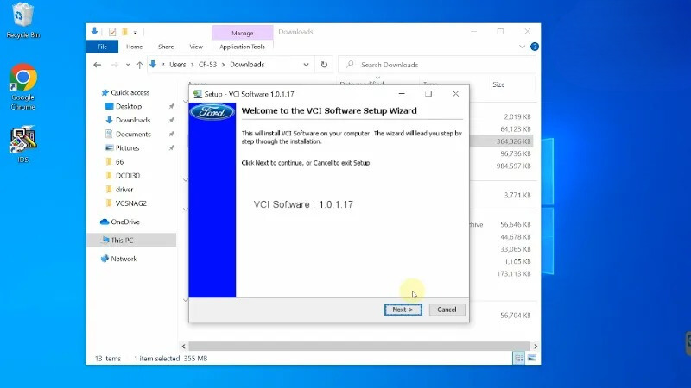Screen dimensions: 691x388
Task: Open File Explorer help
Action: click(x=534, y=47)
